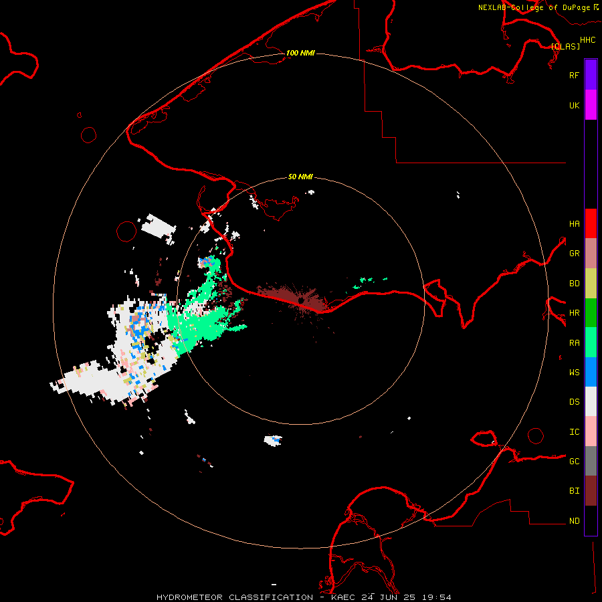The image size is (602, 602).
Task: Click the 19:54 timestamp
Action: (x=437, y=597)
